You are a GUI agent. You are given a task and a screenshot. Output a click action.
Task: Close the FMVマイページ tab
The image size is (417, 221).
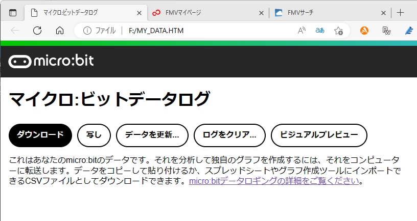262,13
